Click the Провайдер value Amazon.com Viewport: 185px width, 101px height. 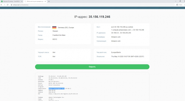coord(116,37)
